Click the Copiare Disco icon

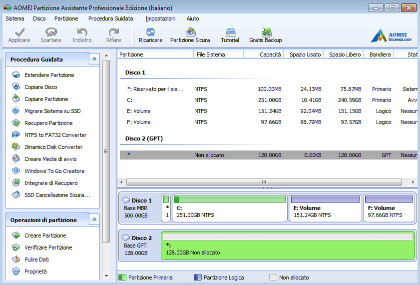click(16, 87)
